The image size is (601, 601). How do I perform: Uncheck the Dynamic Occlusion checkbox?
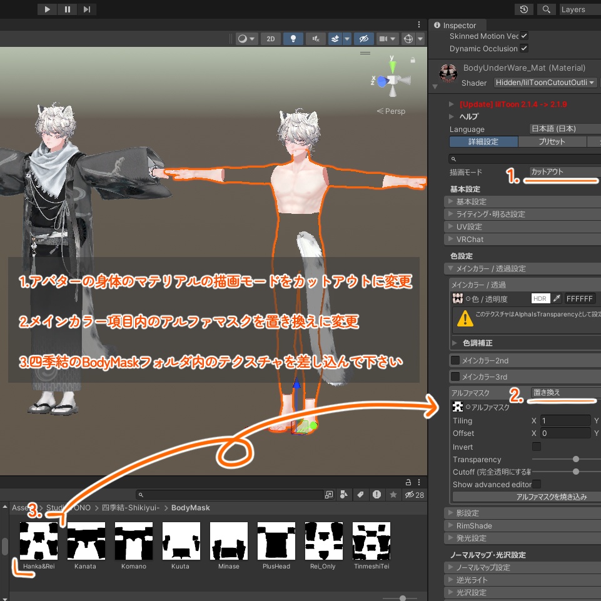[x=524, y=48]
